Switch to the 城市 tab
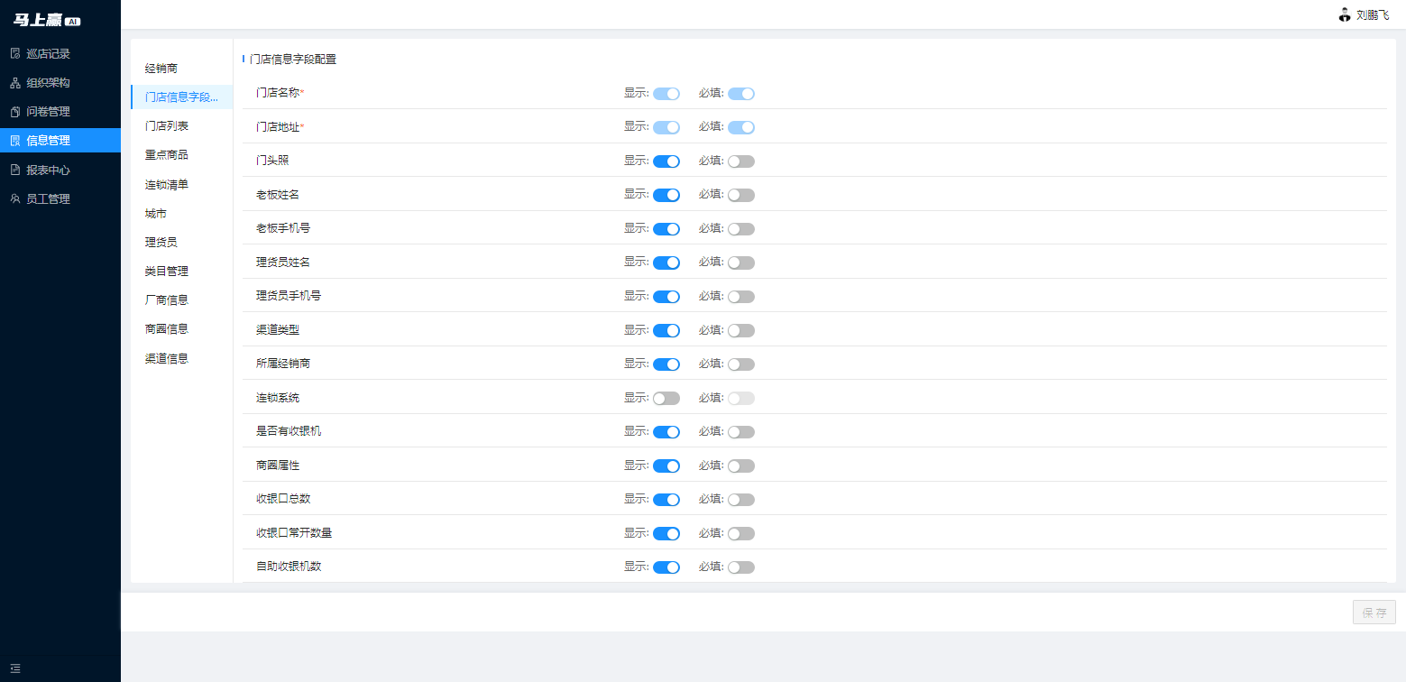The height and width of the screenshot is (682, 1406). [x=181, y=214]
